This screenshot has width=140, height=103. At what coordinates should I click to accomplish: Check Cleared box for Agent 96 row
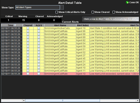[x=28, y=31]
